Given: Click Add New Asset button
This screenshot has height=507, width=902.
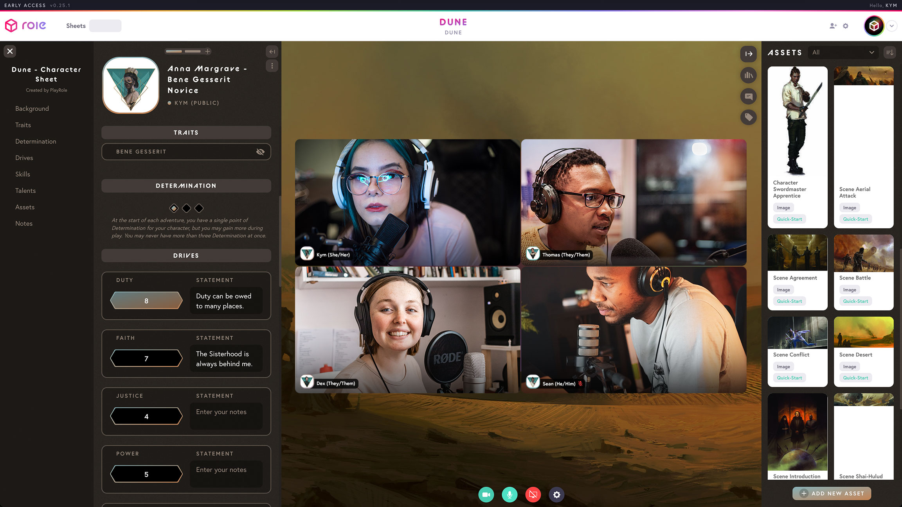Looking at the screenshot, I should pyautogui.click(x=832, y=493).
